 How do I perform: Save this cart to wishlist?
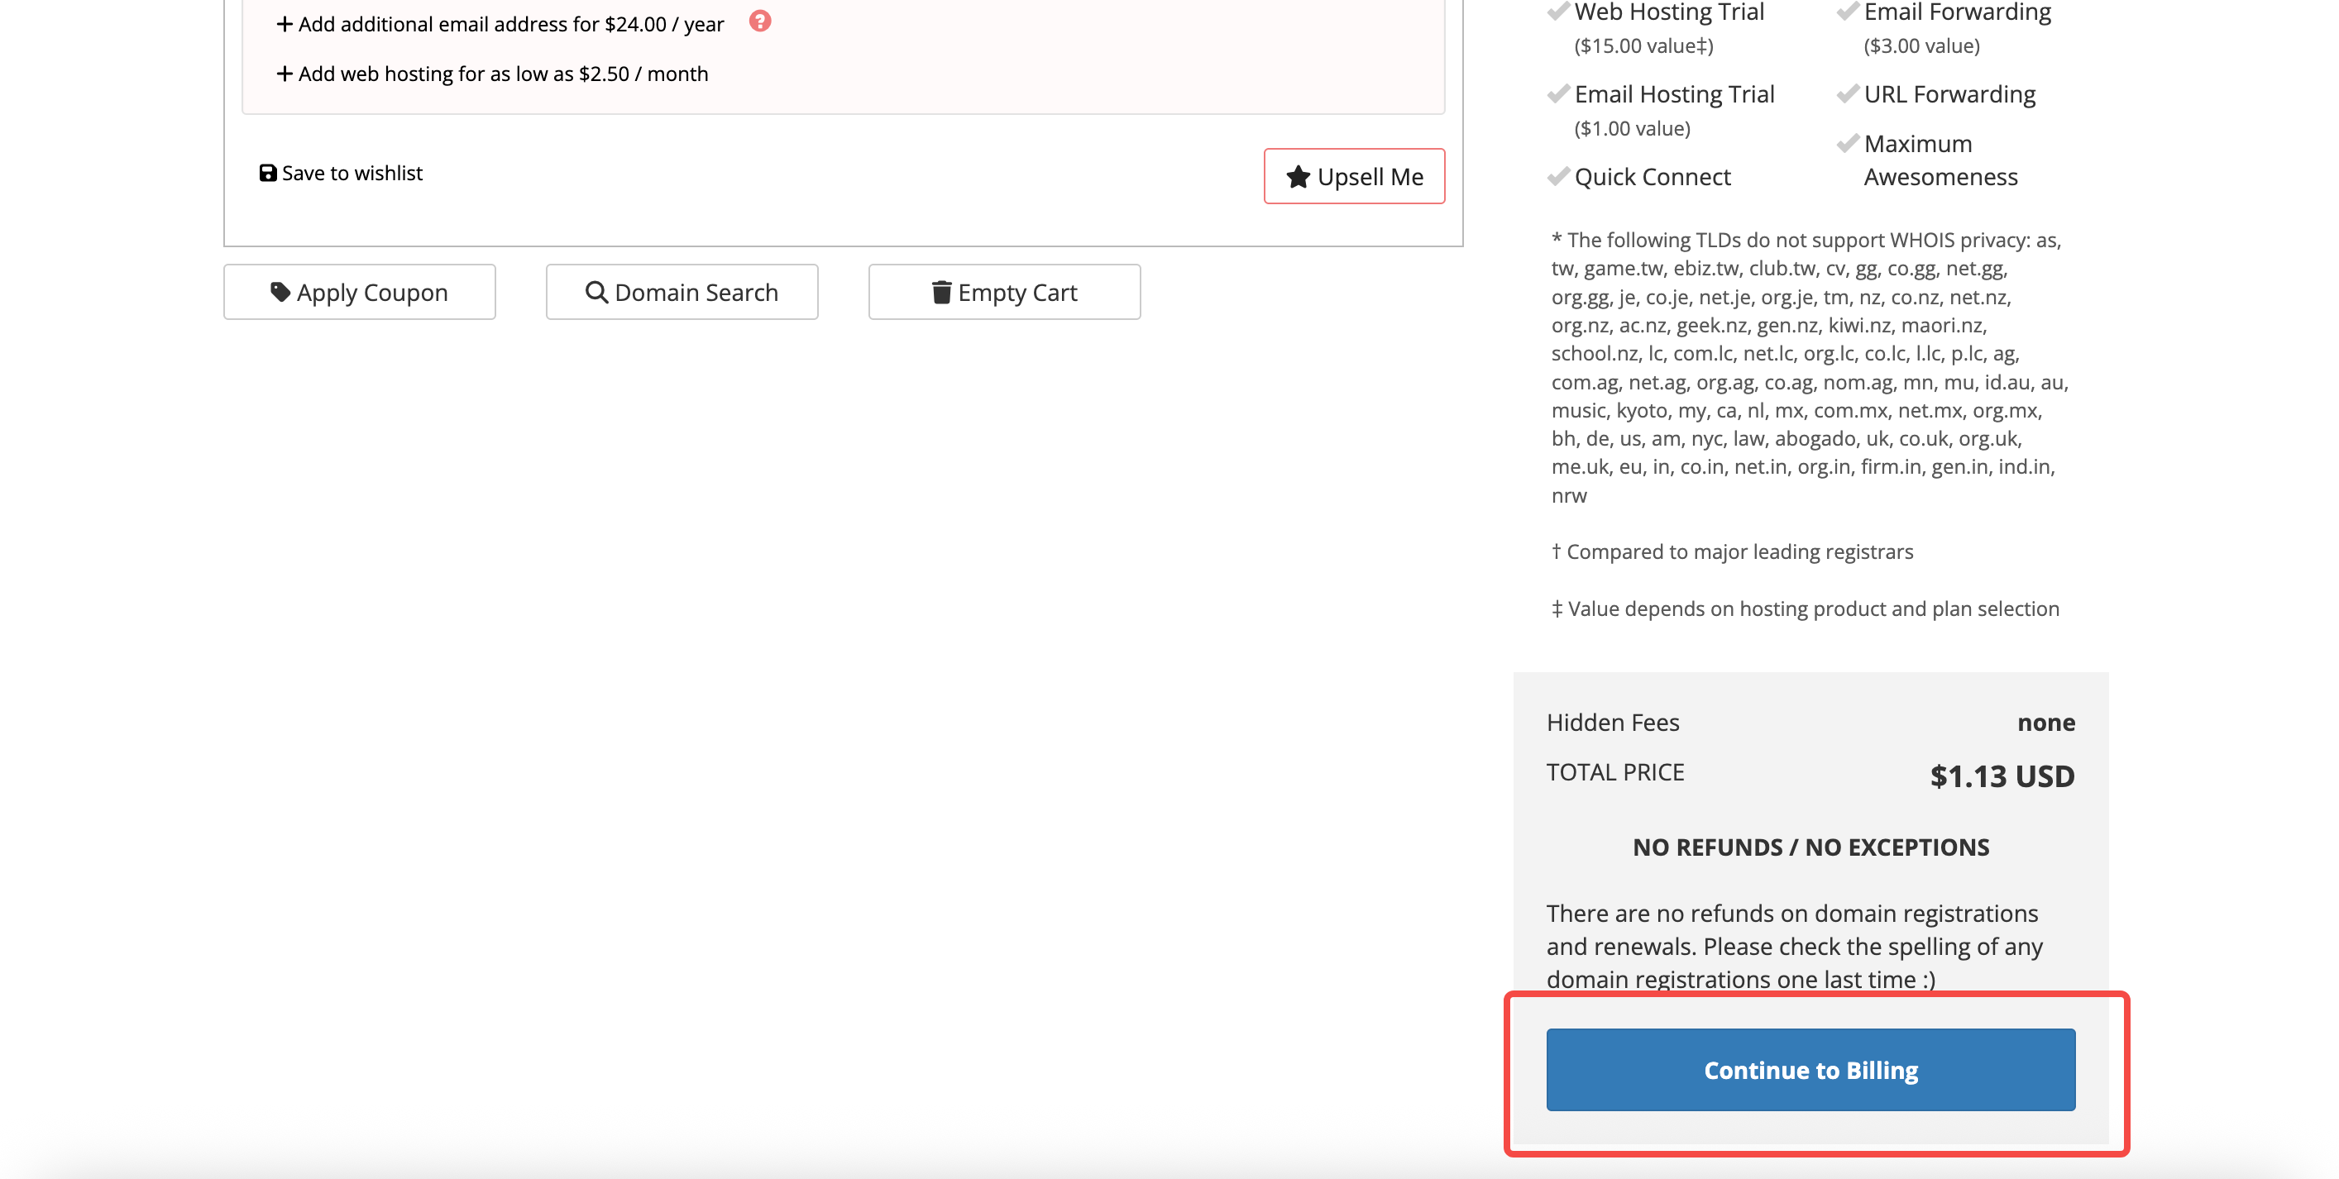(341, 173)
